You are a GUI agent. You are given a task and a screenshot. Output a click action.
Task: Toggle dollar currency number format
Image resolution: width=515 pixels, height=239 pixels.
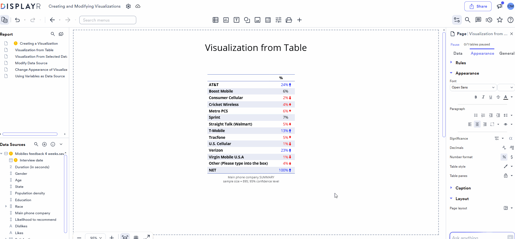pos(512,157)
